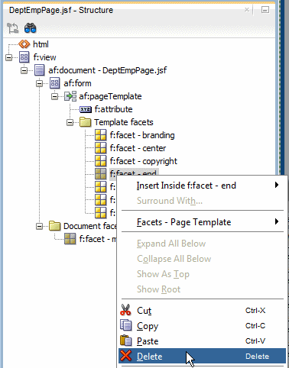Select the f:facet - center row
Viewport: 289px width, 368px height.
138,148
